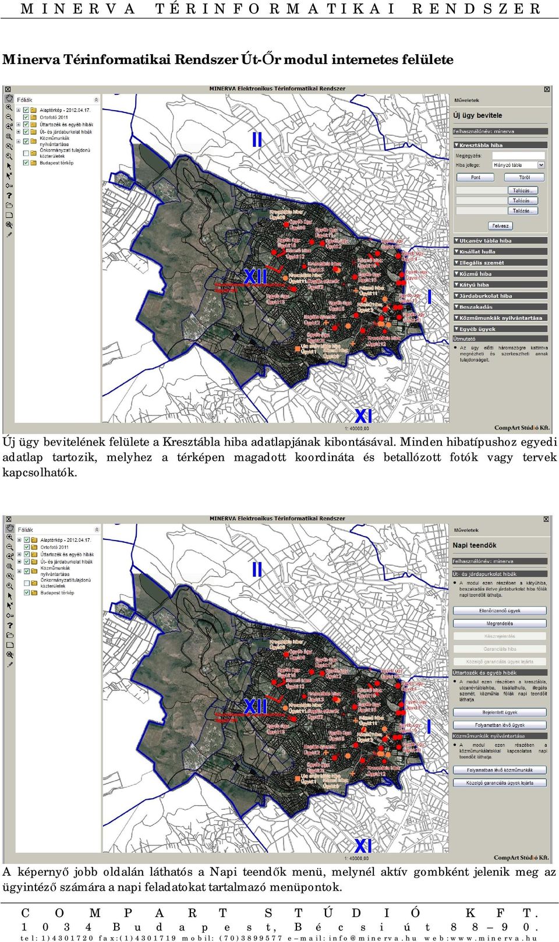Click the Pont button
This screenshot has height=942, width=559.
pos(476,177)
